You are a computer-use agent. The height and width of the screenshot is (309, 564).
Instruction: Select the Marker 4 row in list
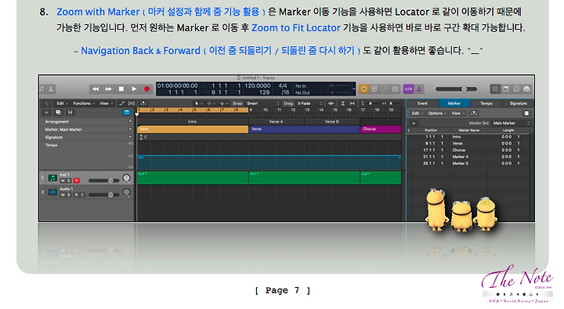click(468, 156)
